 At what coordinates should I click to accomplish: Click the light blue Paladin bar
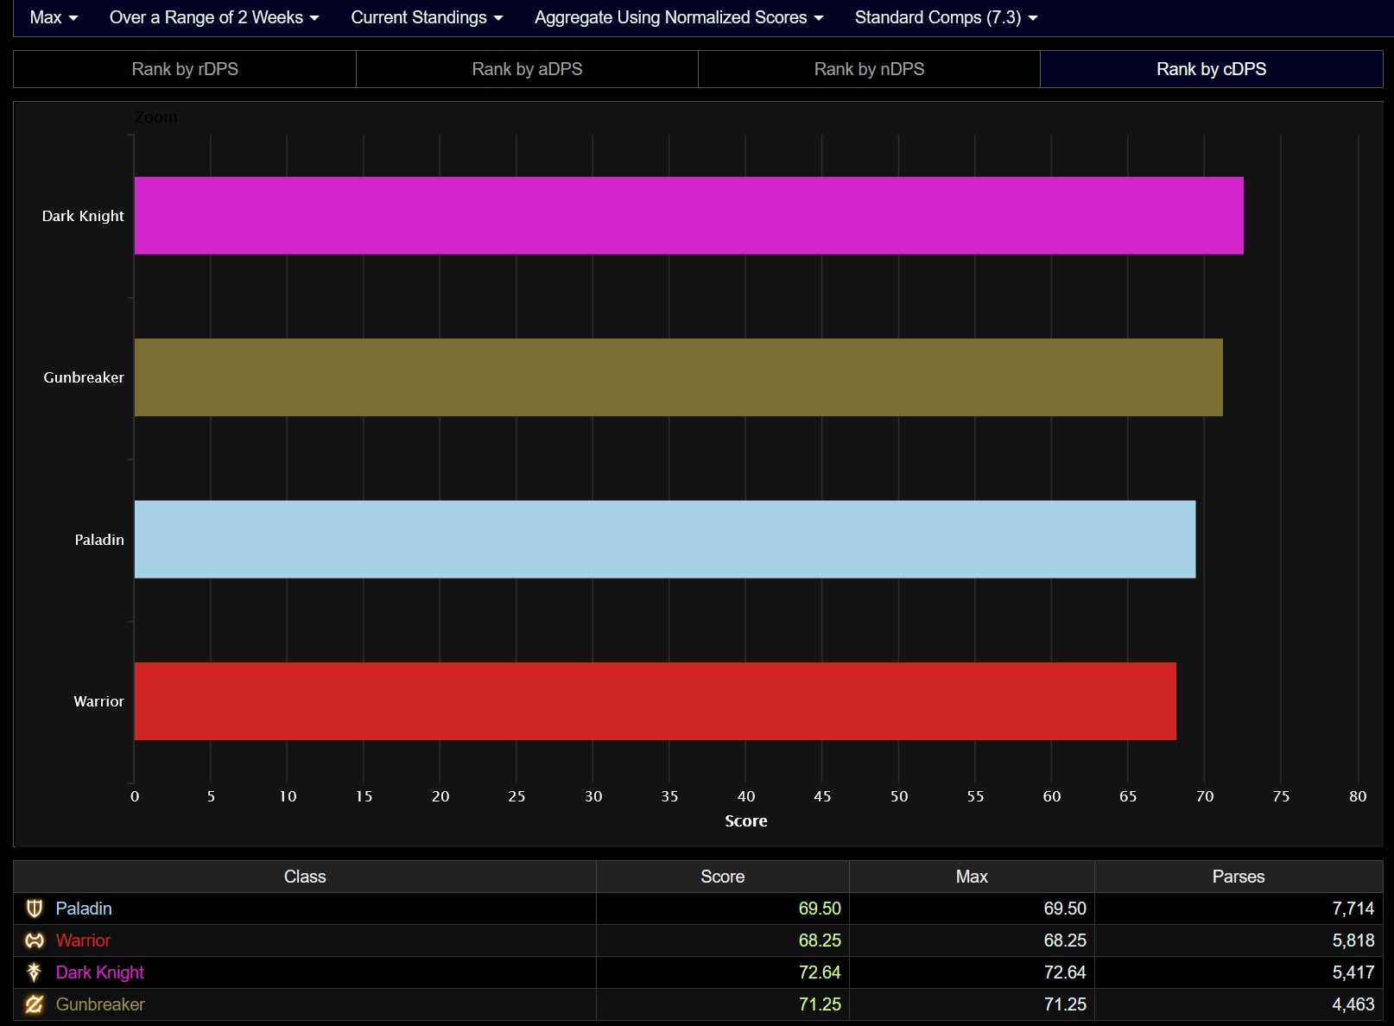tap(665, 539)
